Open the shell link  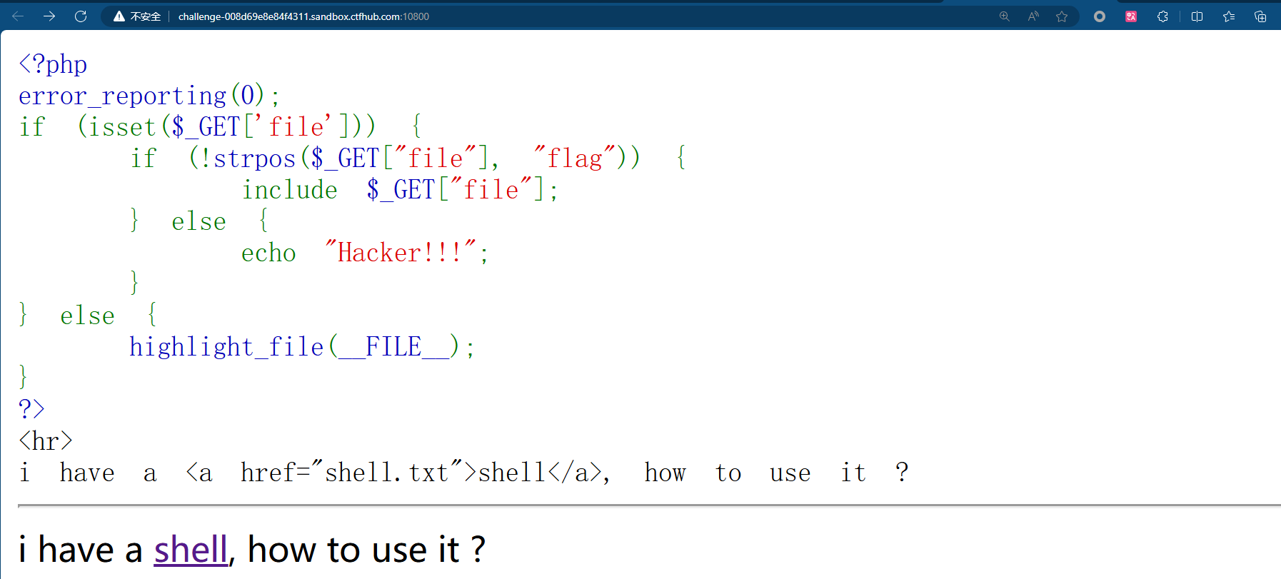pyautogui.click(x=190, y=550)
